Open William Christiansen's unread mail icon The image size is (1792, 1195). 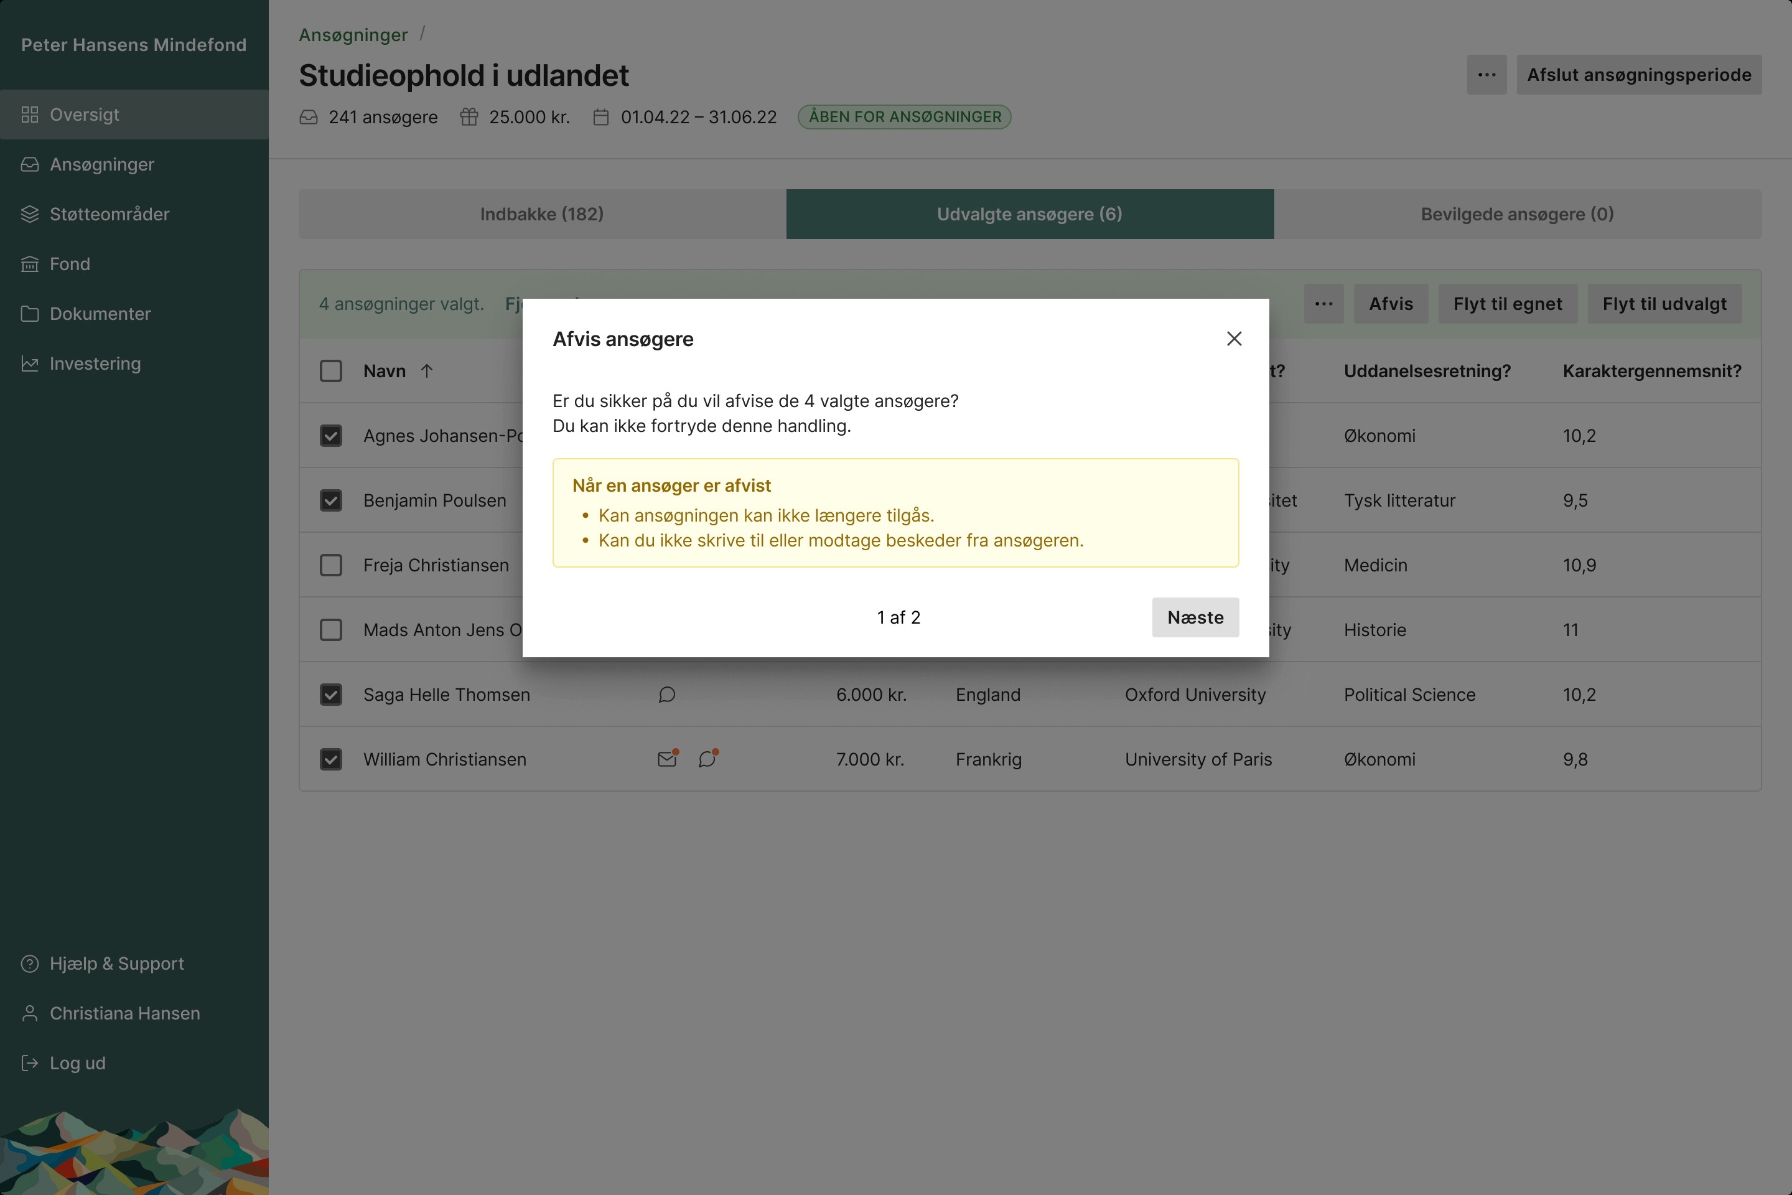(668, 759)
